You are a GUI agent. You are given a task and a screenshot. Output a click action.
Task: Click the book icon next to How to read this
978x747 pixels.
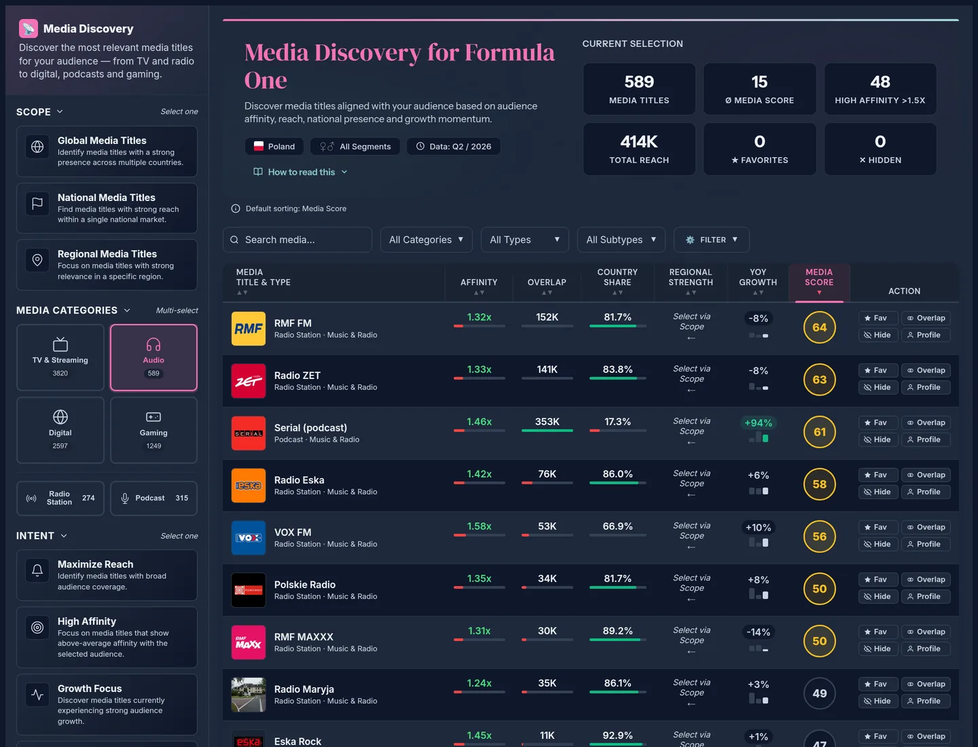[258, 172]
